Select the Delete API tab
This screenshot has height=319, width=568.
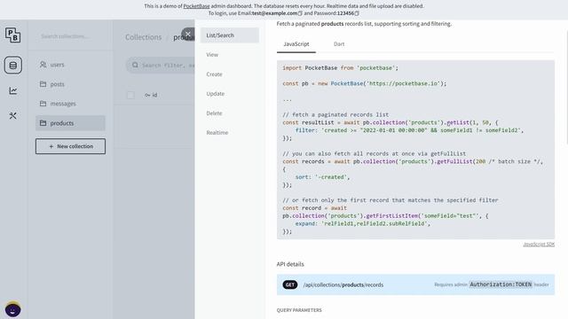pos(230,113)
